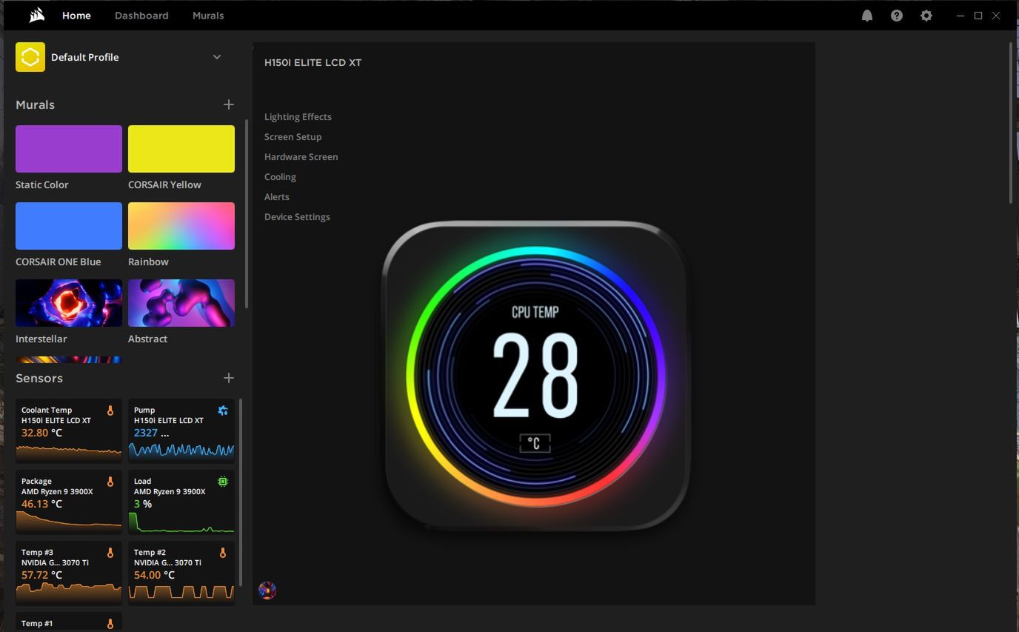Click the 3 % load value
The image size is (1019, 632).
[143, 504]
